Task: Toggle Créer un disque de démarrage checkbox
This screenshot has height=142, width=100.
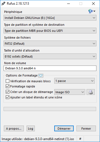Action: tap(7, 92)
